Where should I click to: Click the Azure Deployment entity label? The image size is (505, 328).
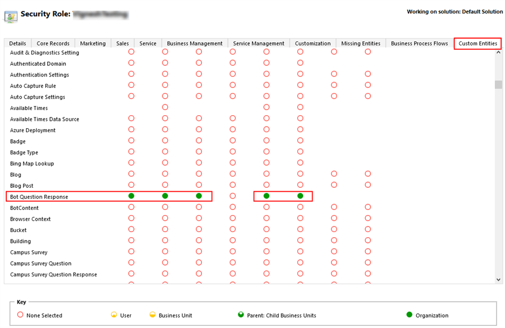coord(33,130)
